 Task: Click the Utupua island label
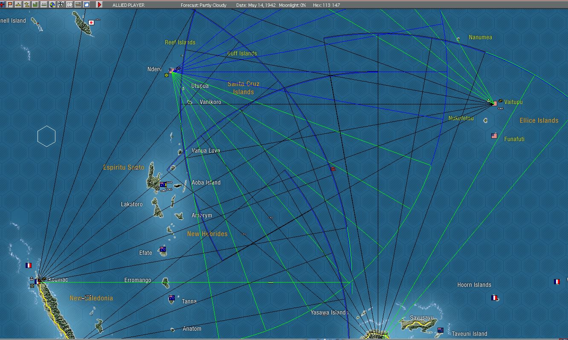click(200, 86)
